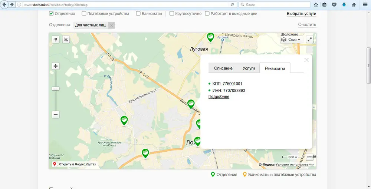
Task: Uncheck the Отделения checkbox
Action: coord(51,13)
